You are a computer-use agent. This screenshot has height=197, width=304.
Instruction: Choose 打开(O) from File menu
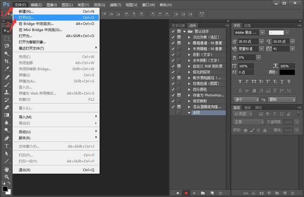(x=56, y=18)
